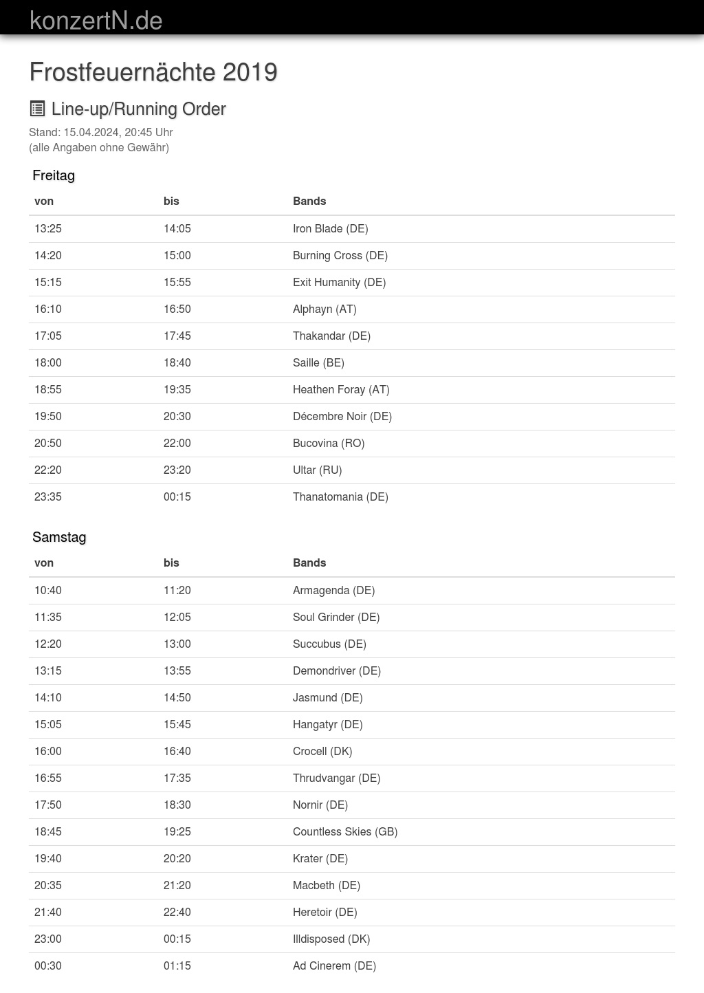Click the Burning Cross (DE) band entry
This screenshot has width=704, height=993.
coord(340,255)
